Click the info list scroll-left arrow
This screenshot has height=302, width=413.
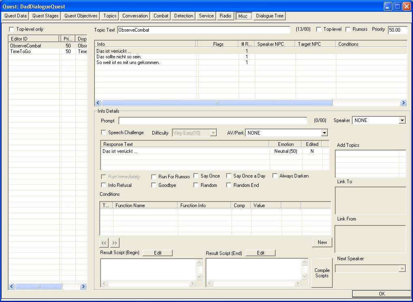pos(98,103)
